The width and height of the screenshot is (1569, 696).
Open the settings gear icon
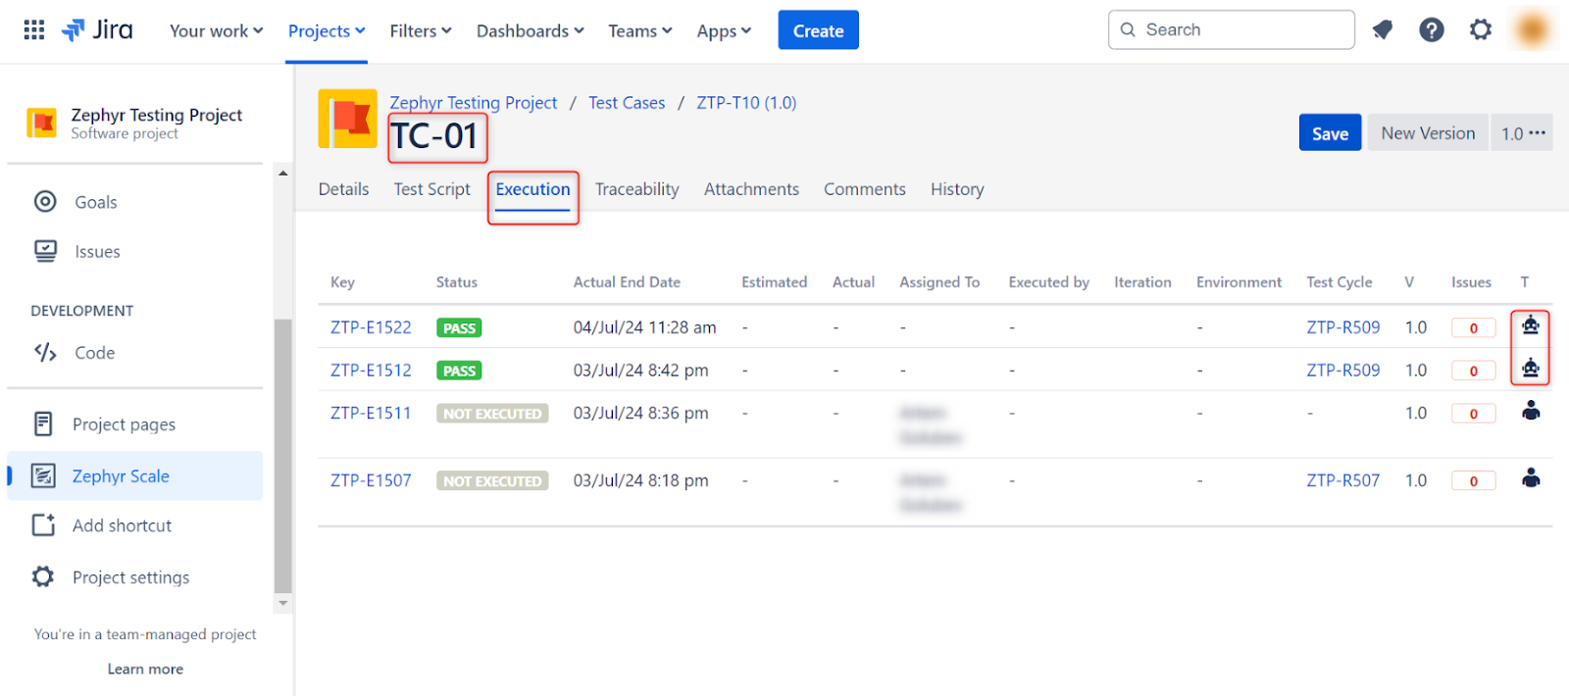tap(1481, 30)
